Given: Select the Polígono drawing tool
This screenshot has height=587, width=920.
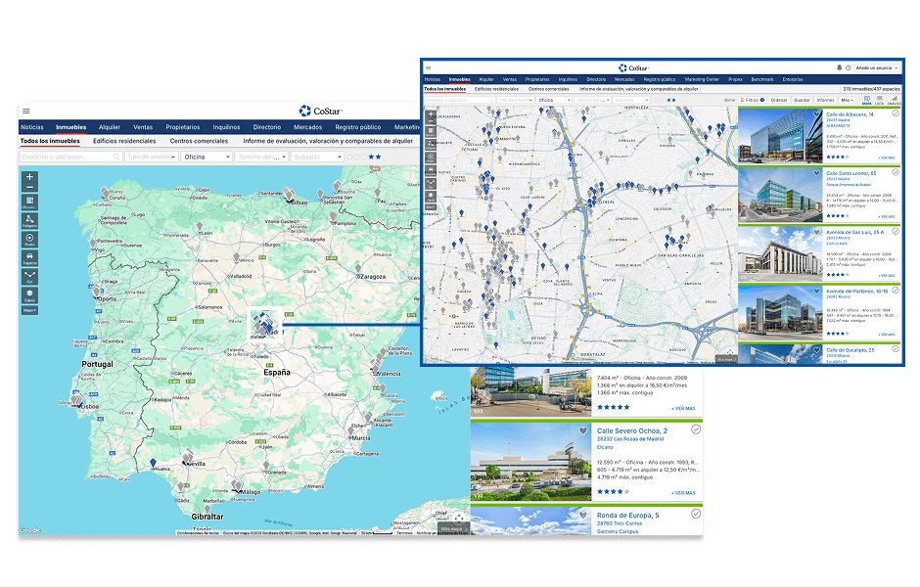Looking at the screenshot, I should pyautogui.click(x=29, y=220).
